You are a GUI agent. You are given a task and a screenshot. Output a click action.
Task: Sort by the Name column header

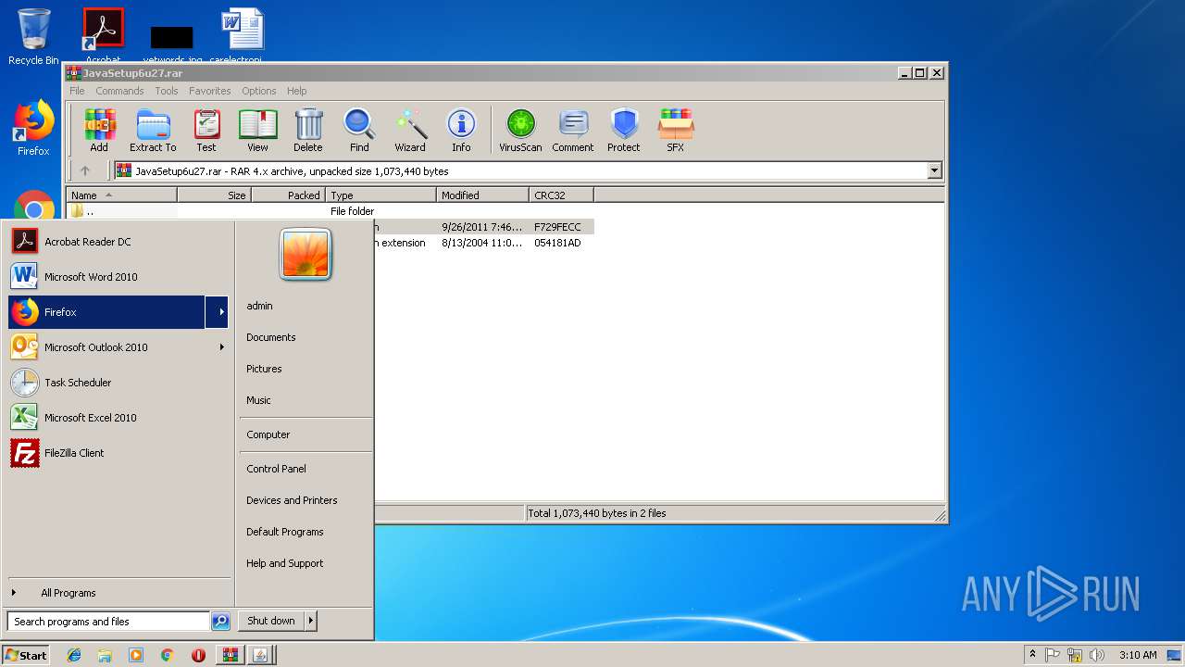click(x=121, y=195)
